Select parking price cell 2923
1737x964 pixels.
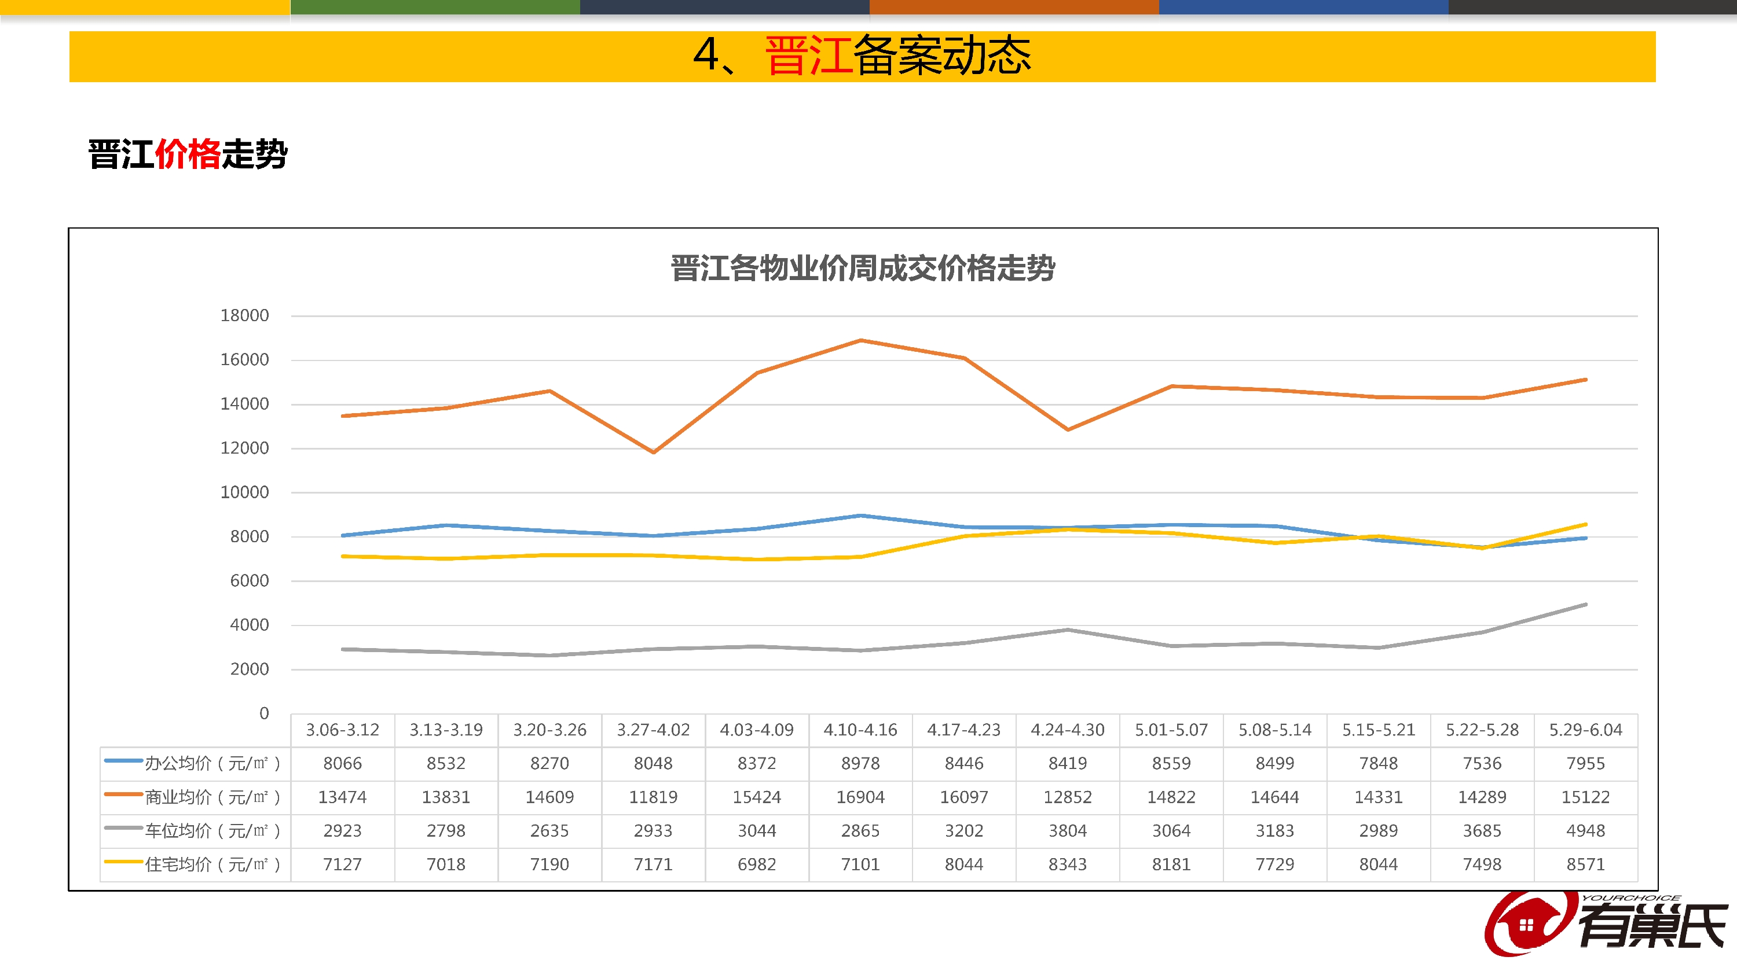[343, 830]
